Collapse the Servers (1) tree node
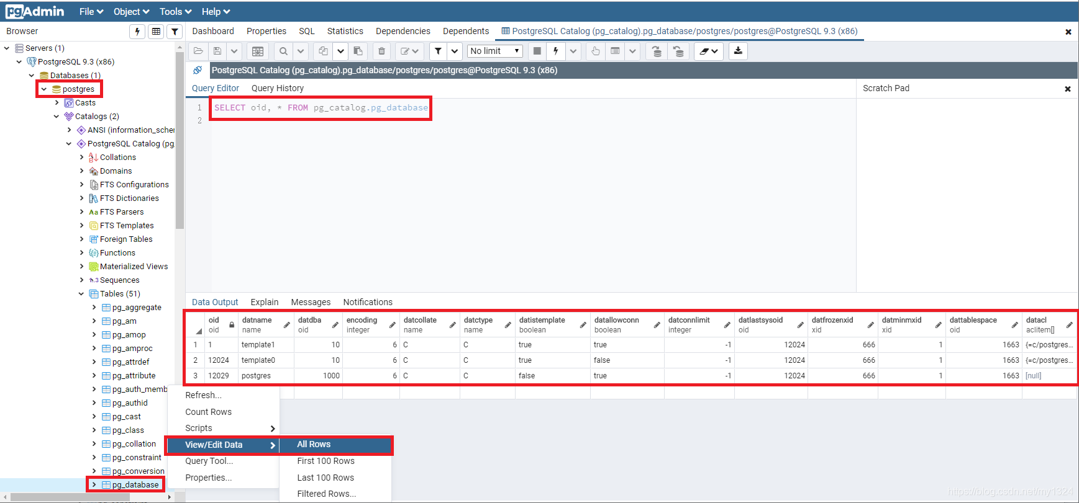This screenshot has width=1079, height=503. (7, 48)
